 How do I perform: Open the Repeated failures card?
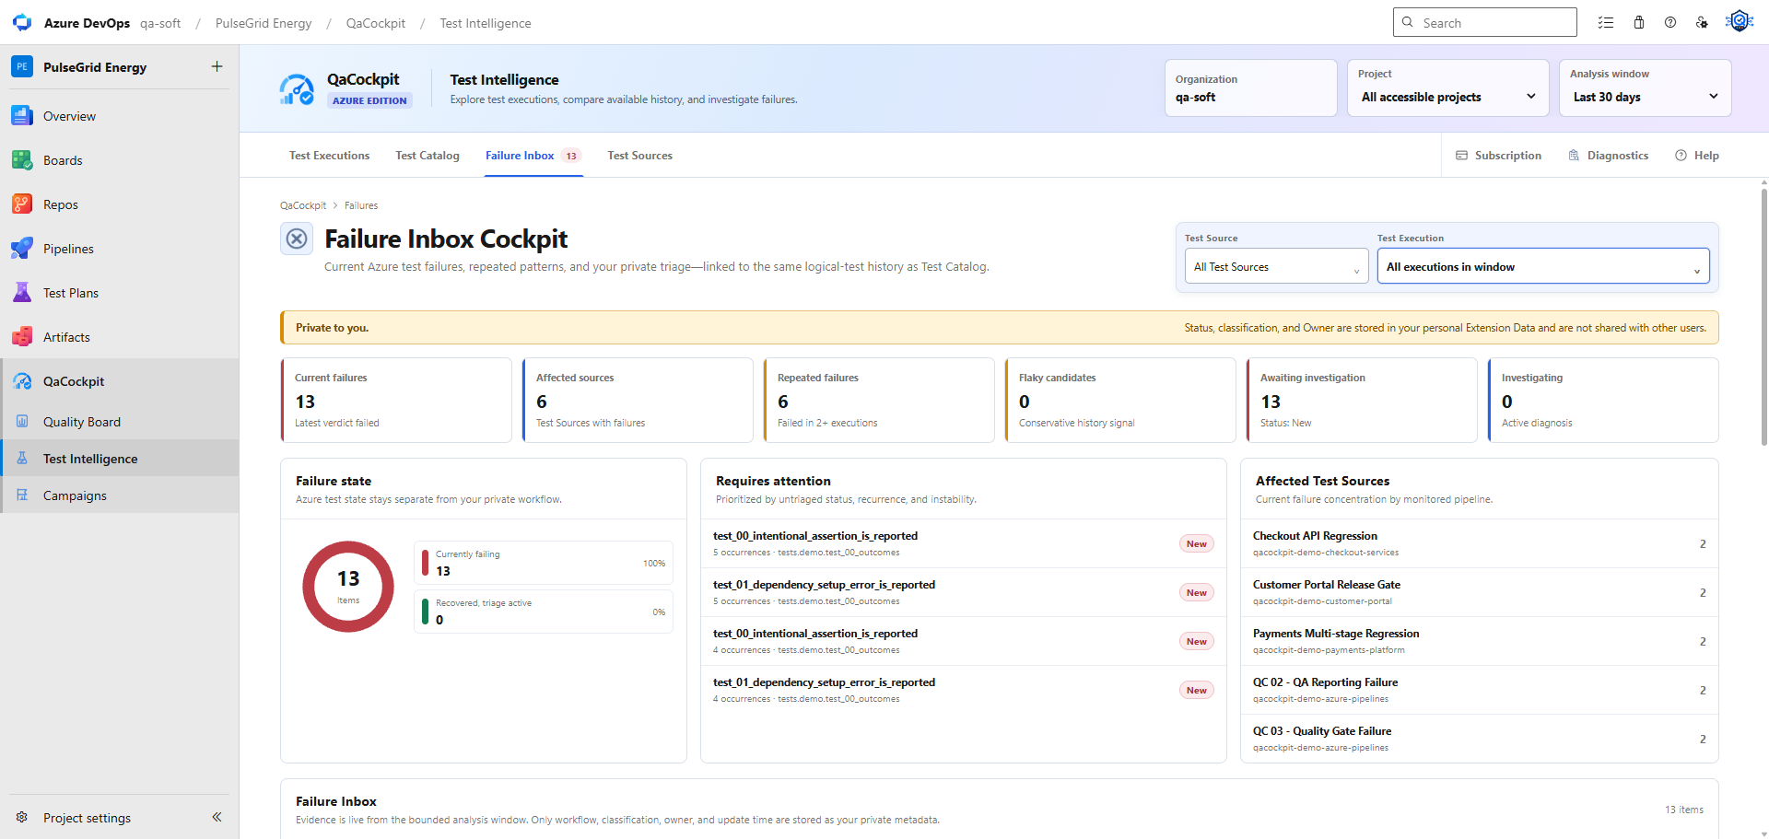point(879,400)
